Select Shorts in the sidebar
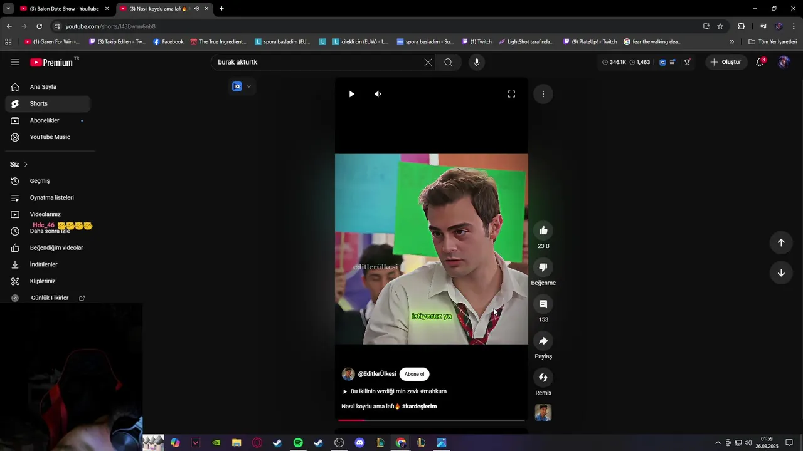Viewport: 803px width, 451px height. [x=48, y=103]
